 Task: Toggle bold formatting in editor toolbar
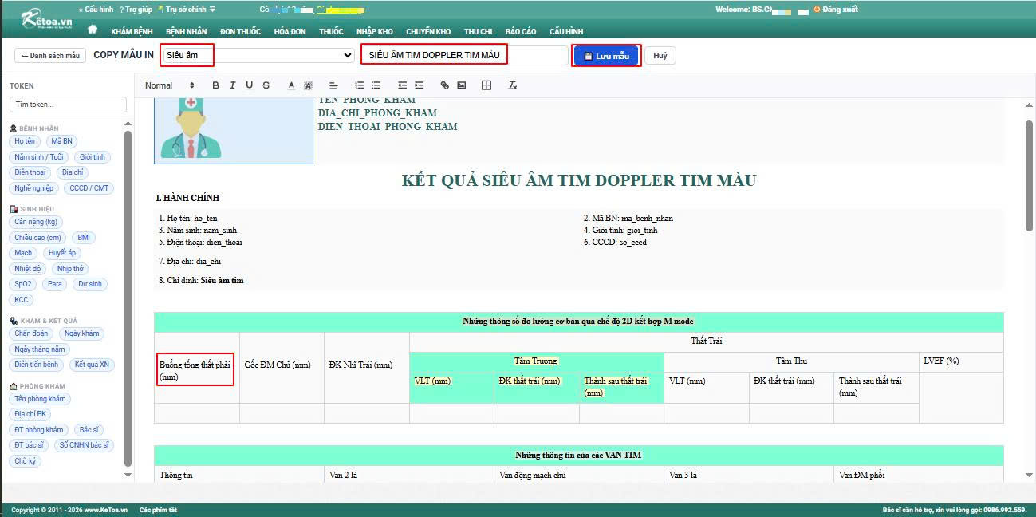click(215, 85)
